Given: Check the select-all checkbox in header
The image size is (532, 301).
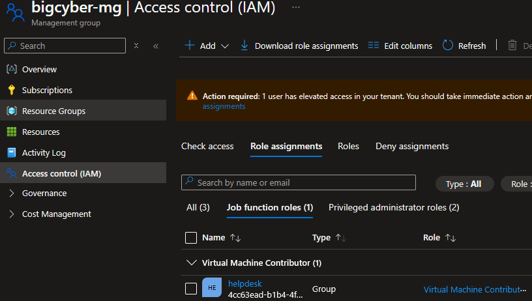Looking at the screenshot, I should coord(191,238).
